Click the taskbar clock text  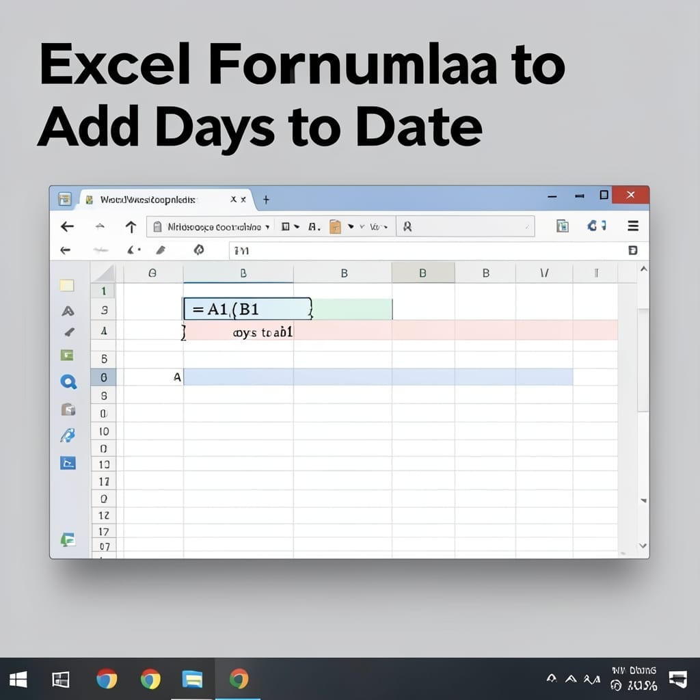pos(634,678)
